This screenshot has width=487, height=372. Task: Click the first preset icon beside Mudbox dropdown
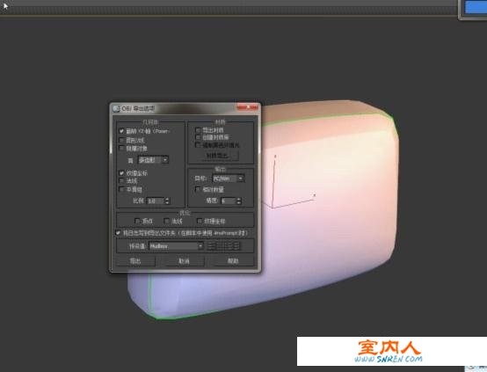point(212,246)
